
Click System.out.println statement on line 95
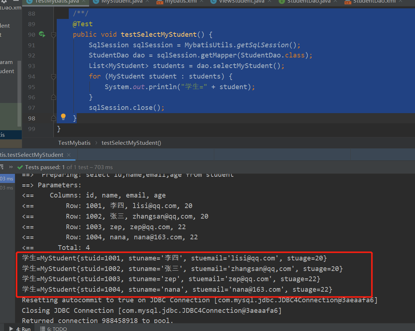pos(179,87)
